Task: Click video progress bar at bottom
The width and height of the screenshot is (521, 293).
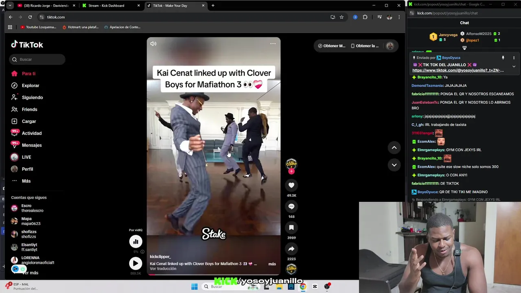Action: 214,274
